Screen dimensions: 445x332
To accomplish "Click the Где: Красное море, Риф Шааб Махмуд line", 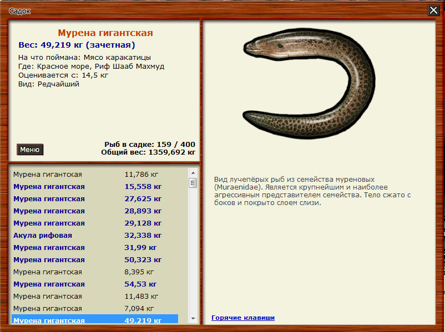I will (x=91, y=67).
